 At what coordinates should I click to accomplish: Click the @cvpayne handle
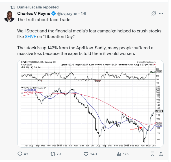67,14
